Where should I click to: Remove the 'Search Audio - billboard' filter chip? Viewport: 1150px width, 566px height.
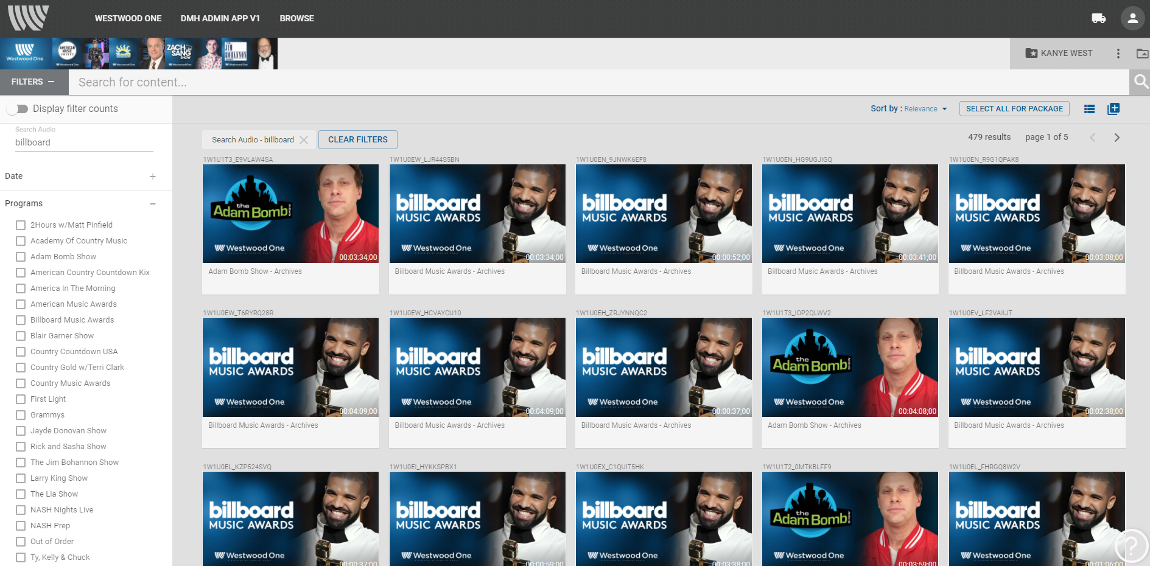(304, 140)
